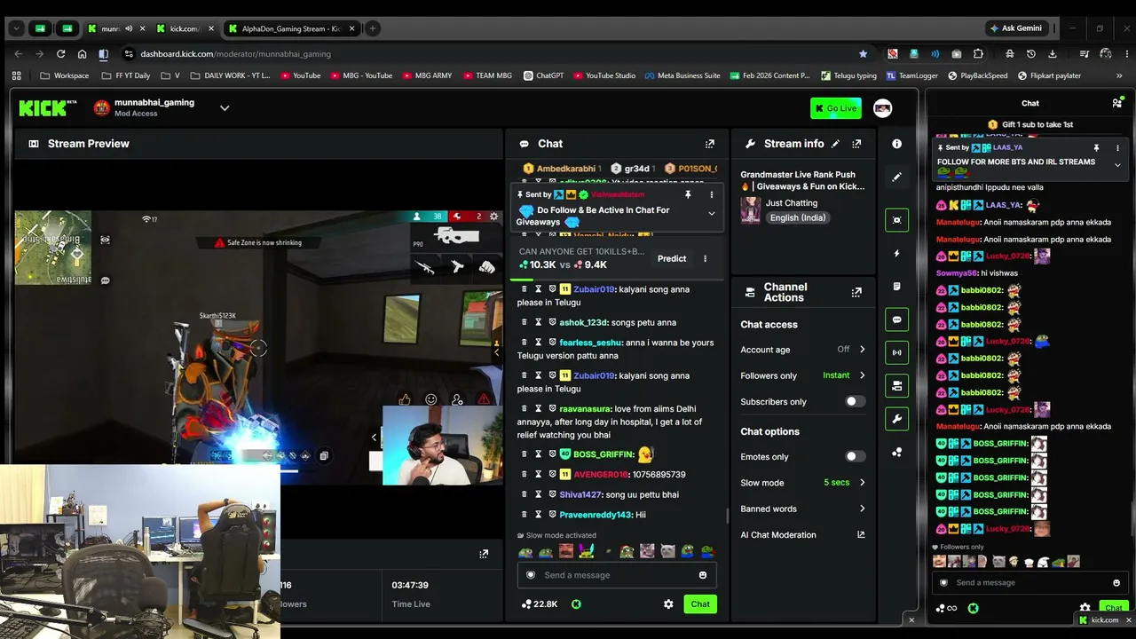Image resolution: width=1136 pixels, height=639 pixels.
Task: Click Ask Gemini in browser title bar
Action: [1016, 28]
